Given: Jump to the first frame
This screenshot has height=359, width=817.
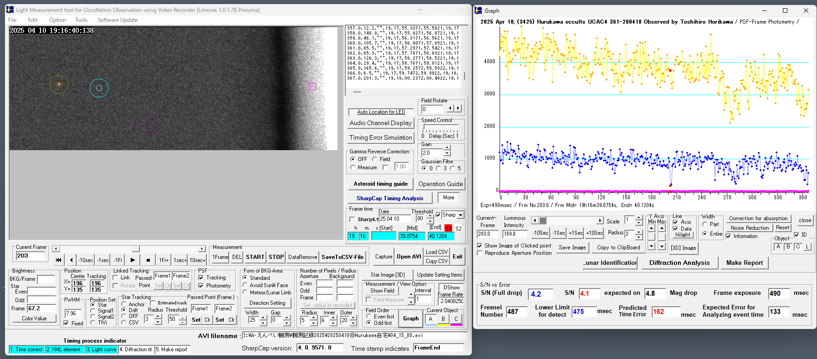Looking at the screenshot, I should [58, 260].
